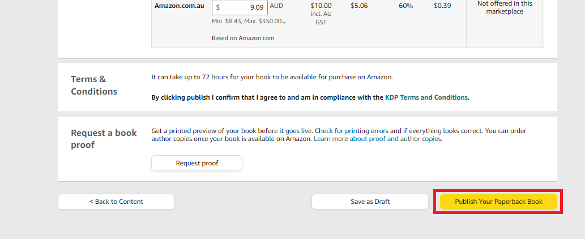Click the Based on Amazon.com note
The width and height of the screenshot is (585, 239).
(x=243, y=38)
